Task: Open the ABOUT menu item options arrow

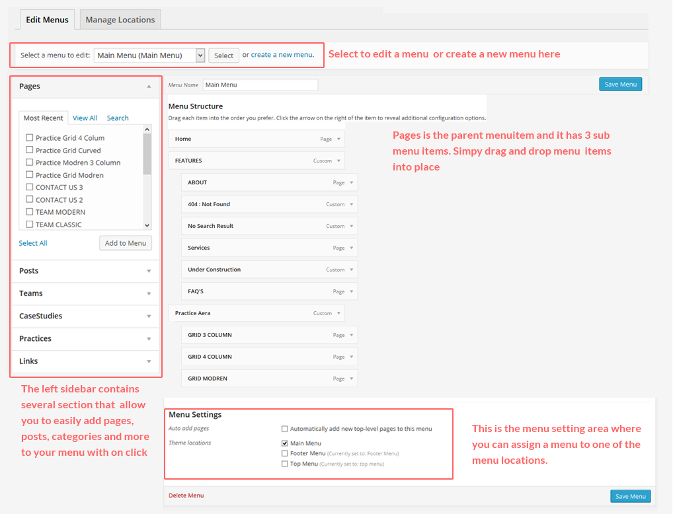Action: pyautogui.click(x=351, y=183)
